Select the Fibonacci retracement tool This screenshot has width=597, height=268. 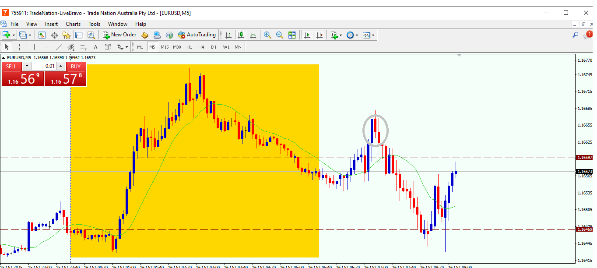pos(83,47)
